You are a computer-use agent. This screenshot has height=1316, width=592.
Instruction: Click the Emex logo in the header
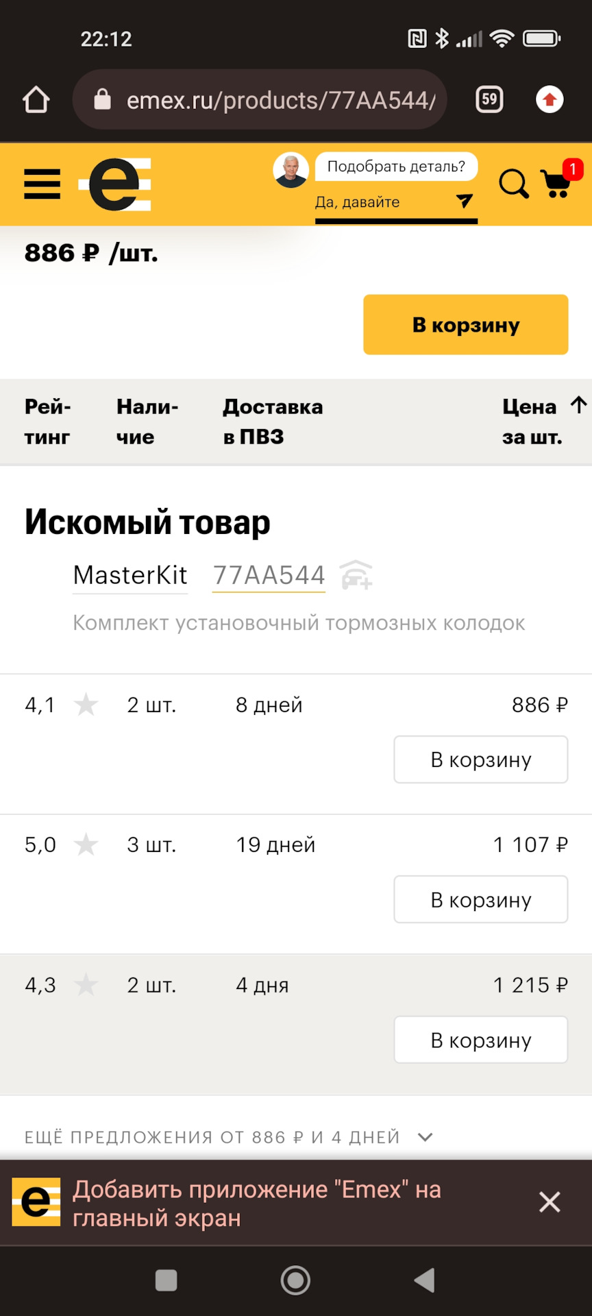click(x=114, y=184)
